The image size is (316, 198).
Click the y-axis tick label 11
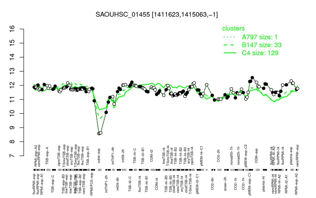(x=12, y=99)
